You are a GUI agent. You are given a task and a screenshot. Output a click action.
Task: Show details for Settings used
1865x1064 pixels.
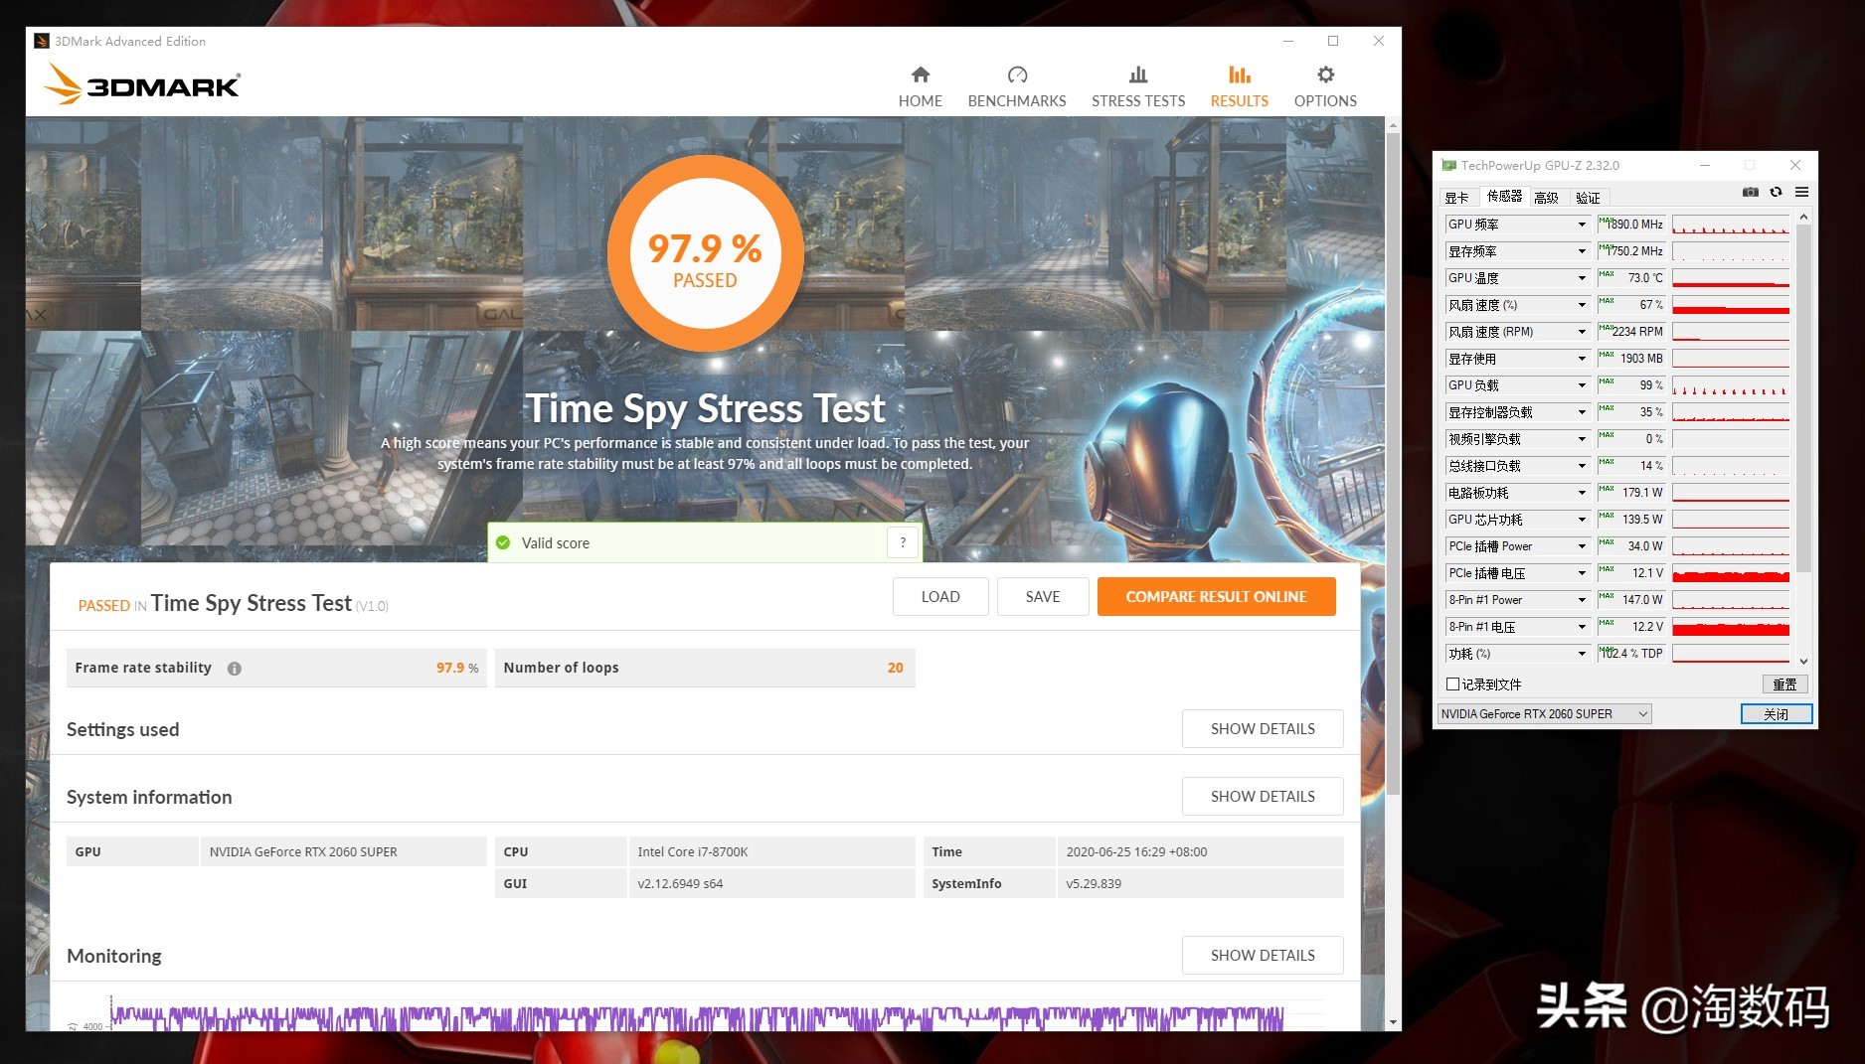coord(1262,729)
